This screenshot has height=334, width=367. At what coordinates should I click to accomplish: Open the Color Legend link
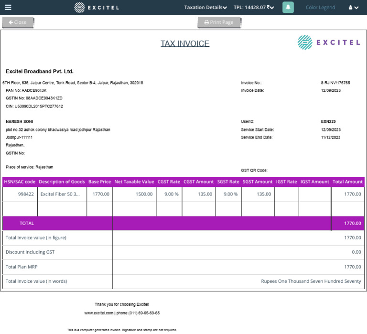(x=320, y=7)
